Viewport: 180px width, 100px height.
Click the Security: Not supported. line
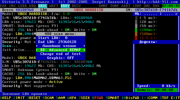[x=29, y=86]
